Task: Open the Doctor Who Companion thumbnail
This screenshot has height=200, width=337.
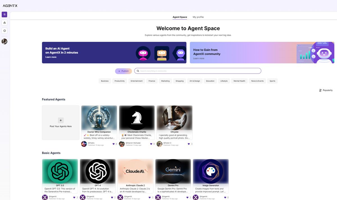Action: [x=99, y=118]
